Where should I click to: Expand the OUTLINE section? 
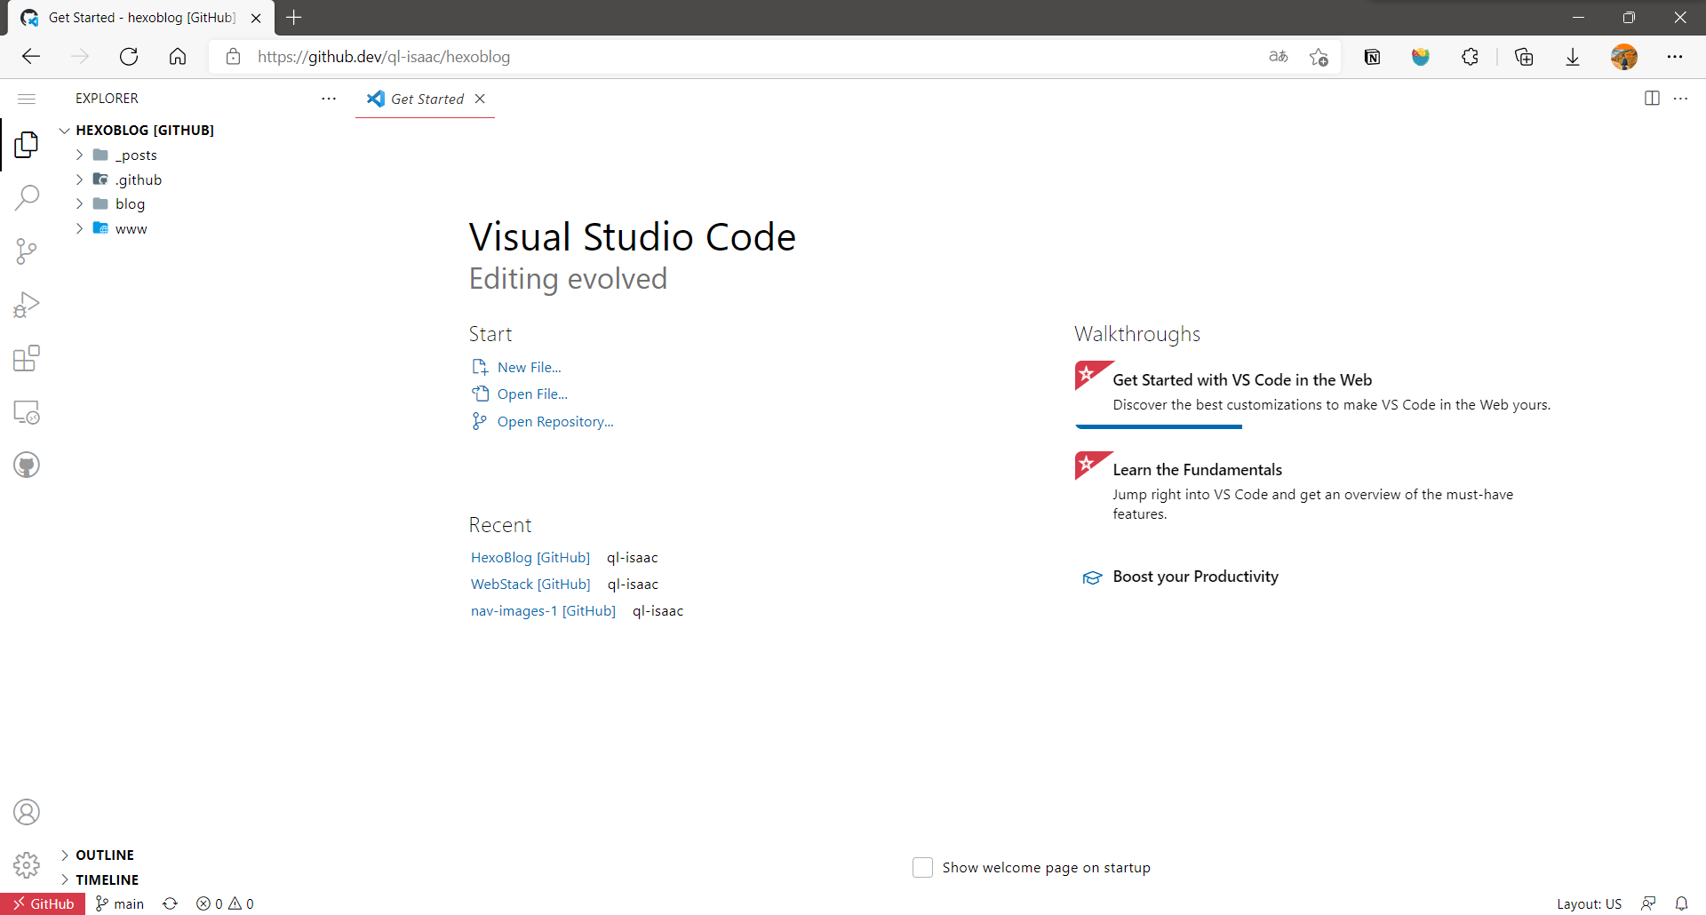tap(104, 855)
